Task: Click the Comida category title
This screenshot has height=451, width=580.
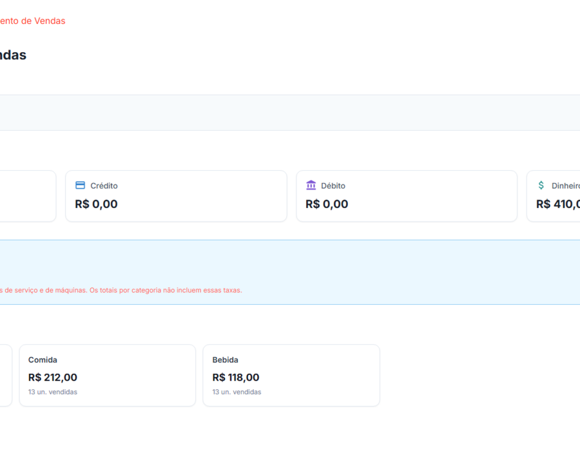Action: 43,360
